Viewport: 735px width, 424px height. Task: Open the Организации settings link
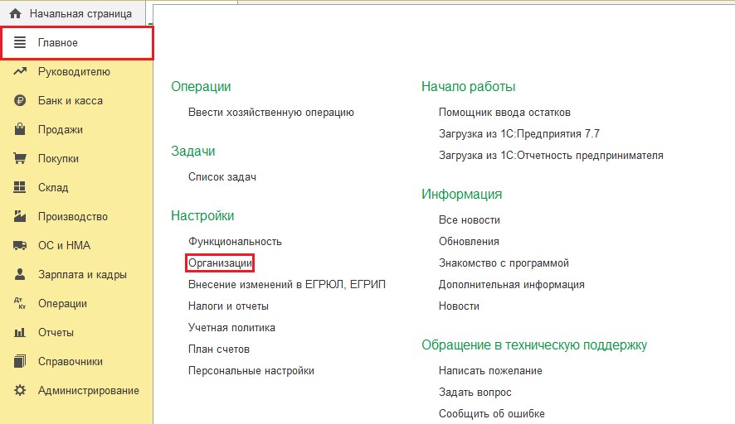tap(220, 263)
